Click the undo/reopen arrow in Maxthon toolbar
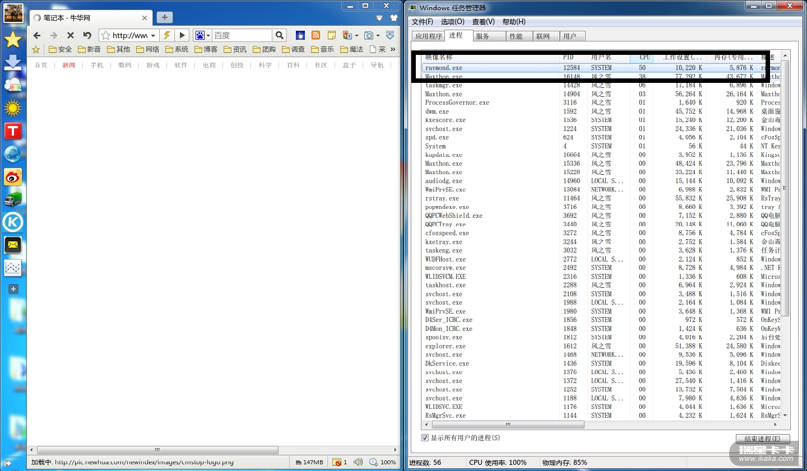807x471 pixels. tap(87, 35)
